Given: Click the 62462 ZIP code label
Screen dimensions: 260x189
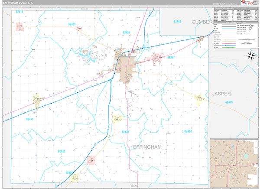Looking at the screenshot, I should (x=177, y=21).
